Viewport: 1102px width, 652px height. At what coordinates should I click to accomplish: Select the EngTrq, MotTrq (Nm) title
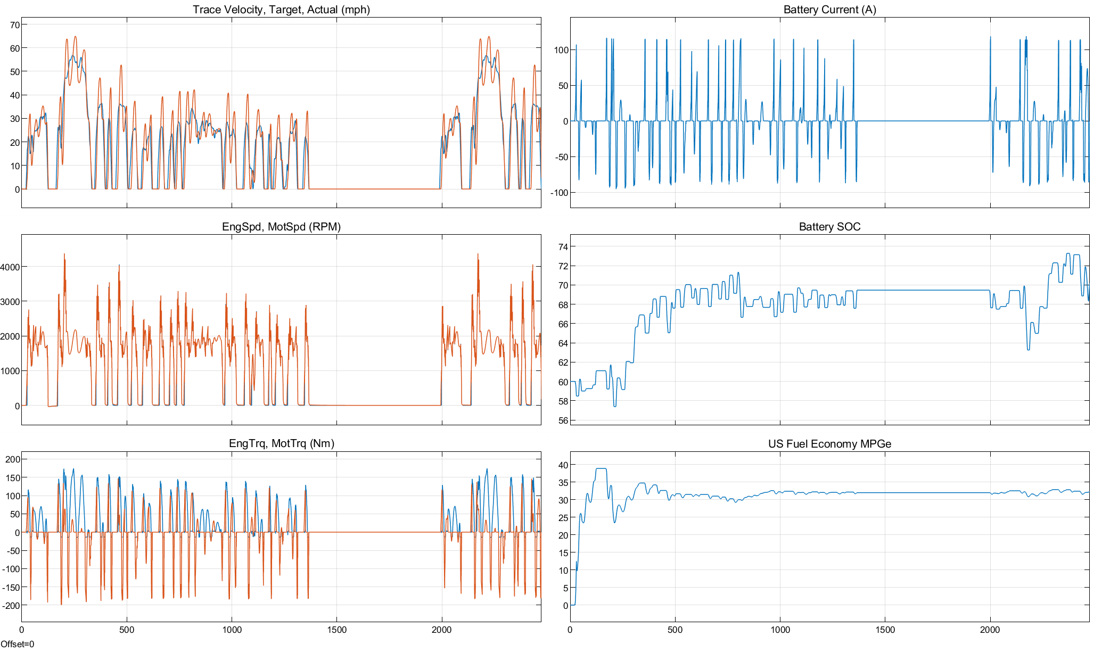coord(281,443)
